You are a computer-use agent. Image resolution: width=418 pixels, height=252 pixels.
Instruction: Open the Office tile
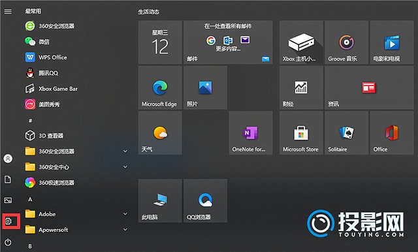[x=392, y=133]
